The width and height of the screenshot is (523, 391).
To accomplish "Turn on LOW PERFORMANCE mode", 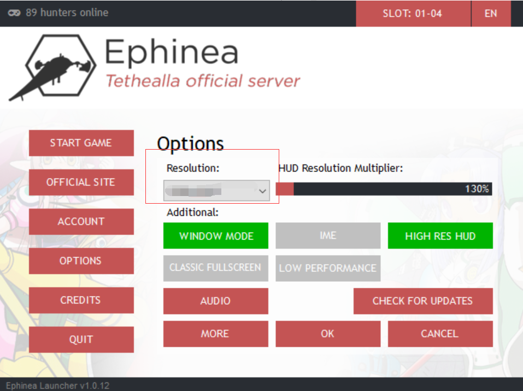I will [328, 268].
